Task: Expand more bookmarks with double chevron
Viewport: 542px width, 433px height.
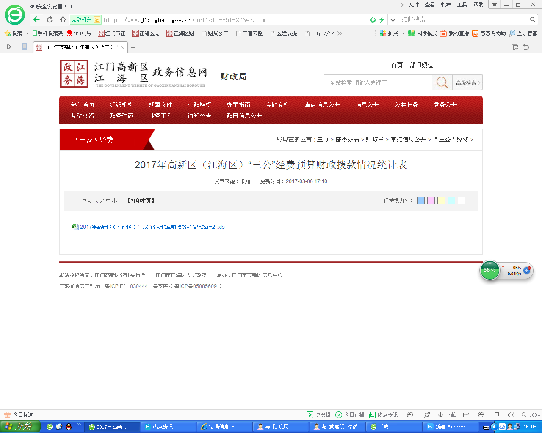Action: tap(340, 33)
